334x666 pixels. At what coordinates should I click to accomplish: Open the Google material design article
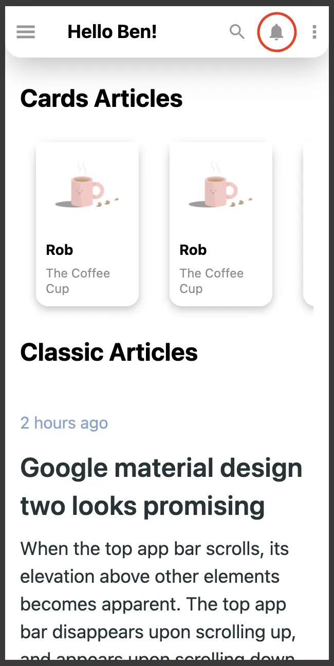[161, 487]
